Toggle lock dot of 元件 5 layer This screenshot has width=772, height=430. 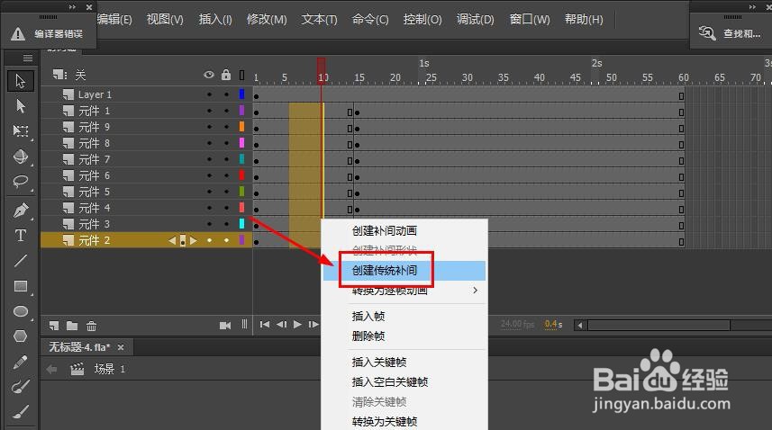tap(226, 192)
